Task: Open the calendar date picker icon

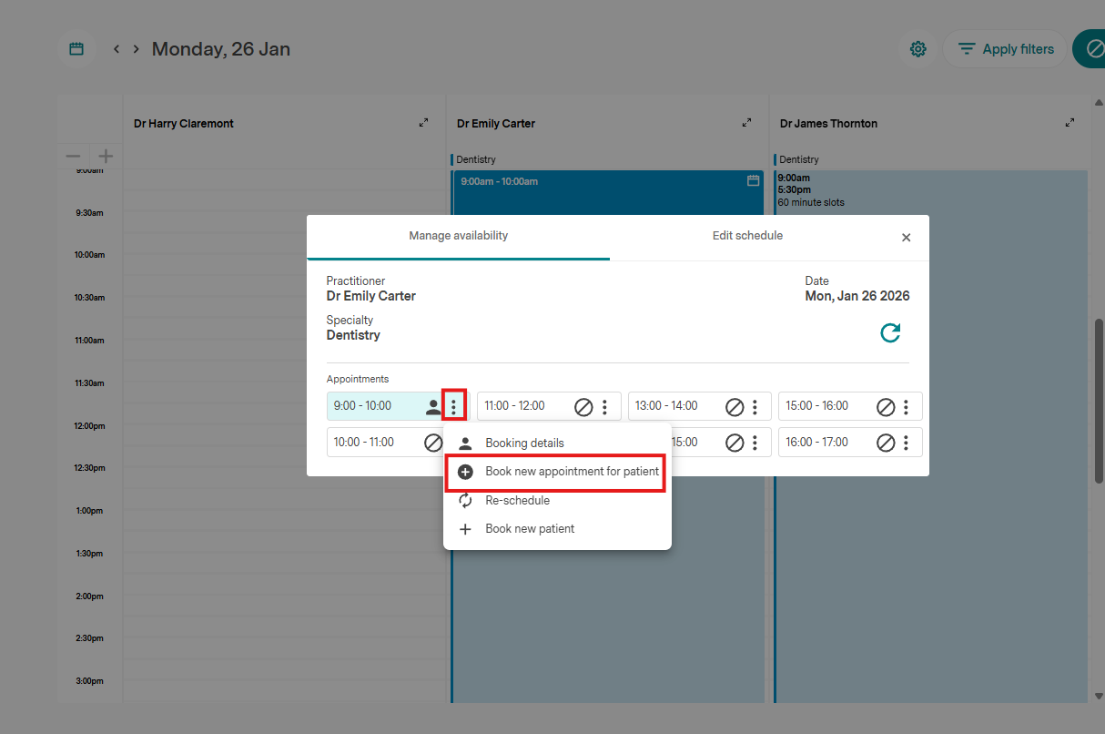Action: tap(77, 49)
